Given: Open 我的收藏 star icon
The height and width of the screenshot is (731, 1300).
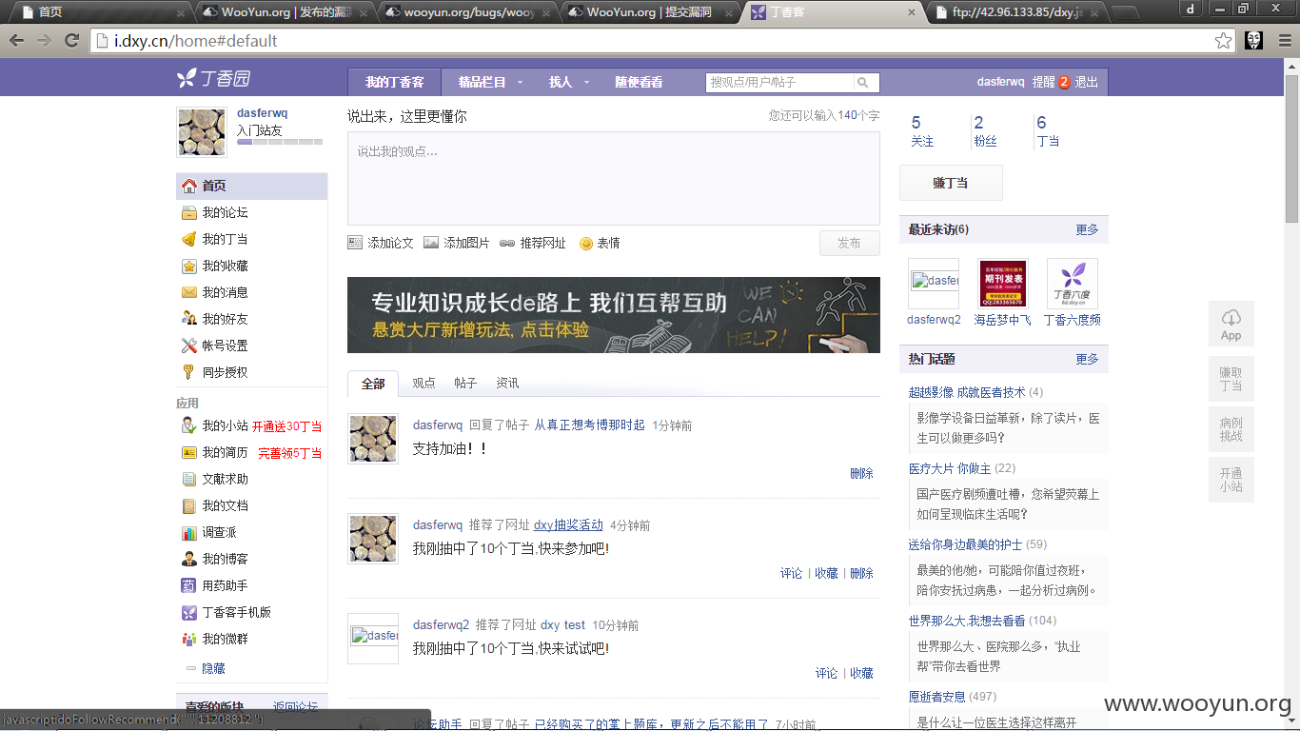Looking at the screenshot, I should 189,266.
